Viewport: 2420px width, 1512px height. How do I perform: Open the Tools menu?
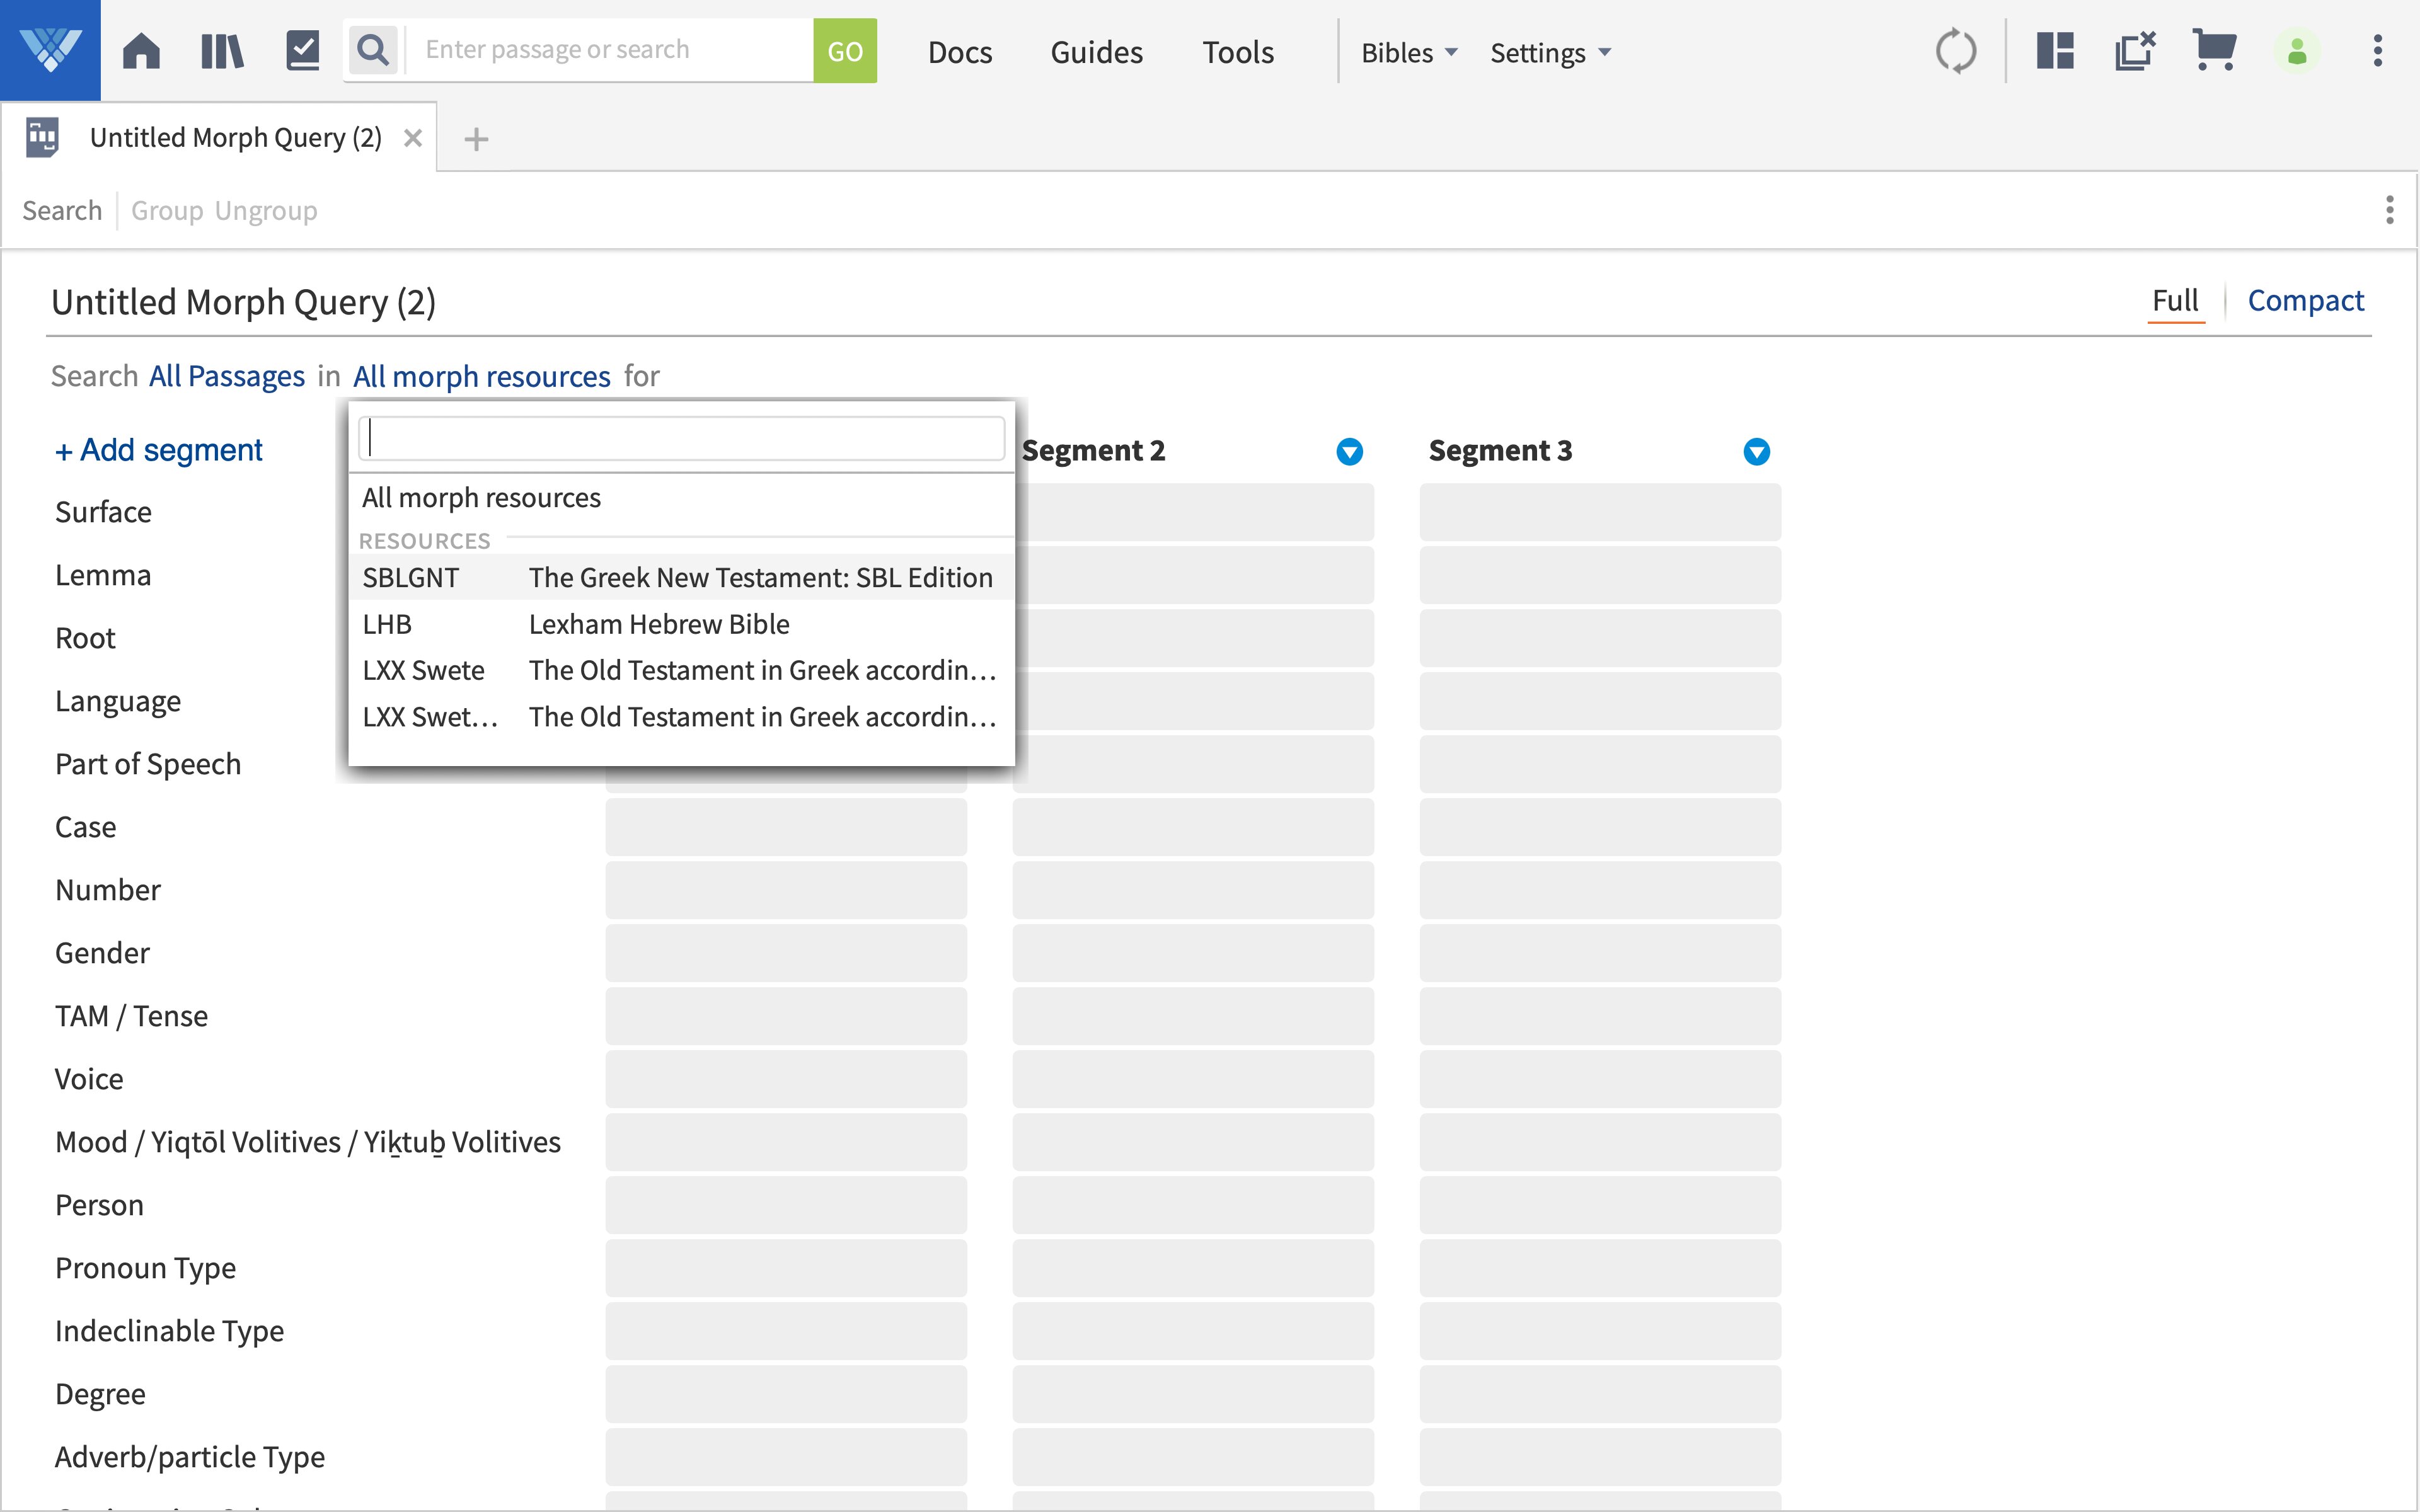(1237, 52)
